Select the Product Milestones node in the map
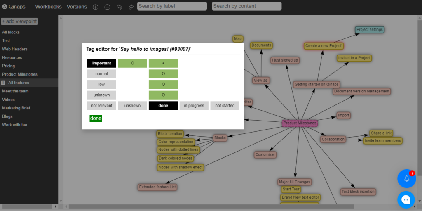422x211 pixels. [x=300, y=123]
